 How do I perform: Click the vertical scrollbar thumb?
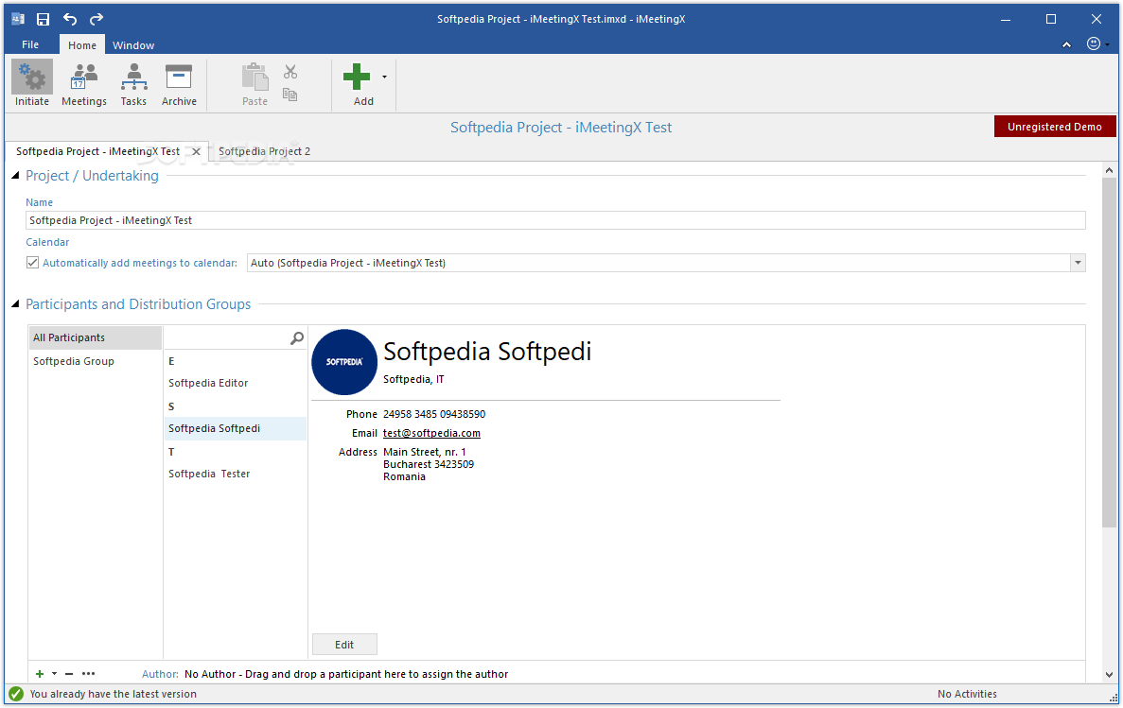click(x=1109, y=353)
